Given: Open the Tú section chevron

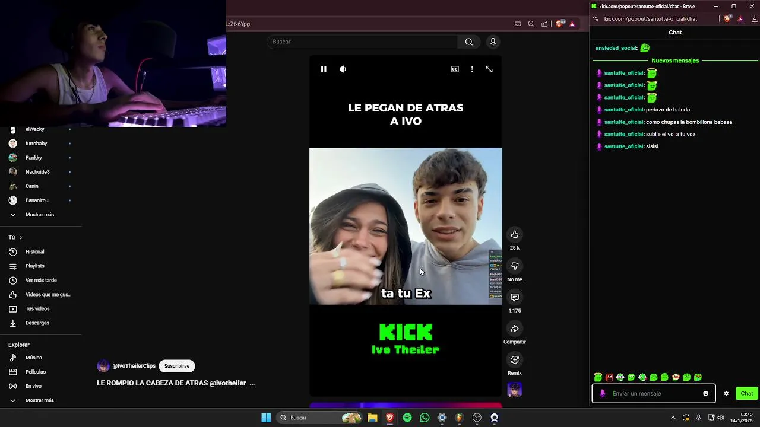Looking at the screenshot, I should click(x=21, y=237).
